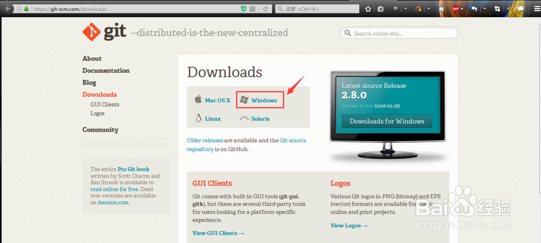541x243 pixels.
Task: Open dropdown arrow next to eye icon
Action: click(x=405, y=9)
